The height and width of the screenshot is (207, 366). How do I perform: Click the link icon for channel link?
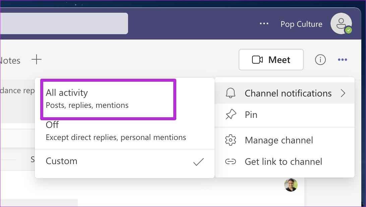(x=231, y=161)
